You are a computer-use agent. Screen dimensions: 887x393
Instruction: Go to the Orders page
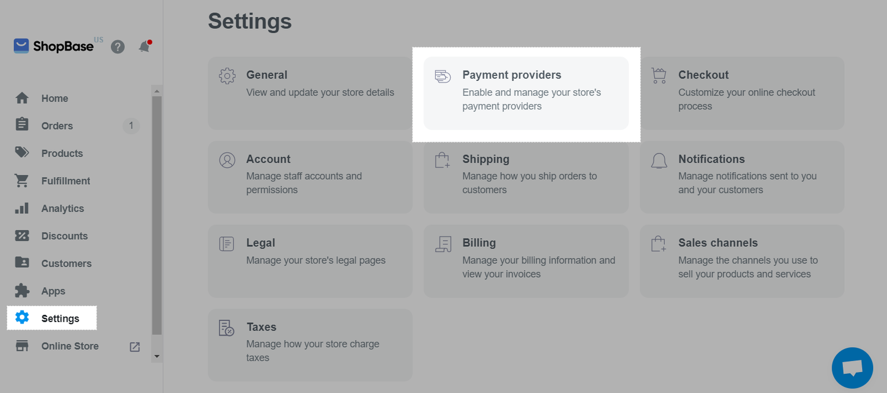[x=57, y=126]
